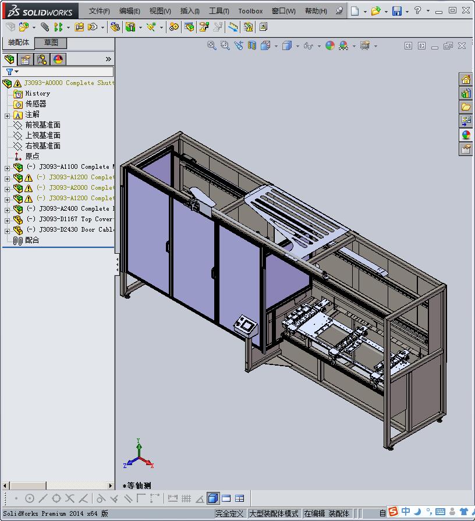This screenshot has height=521, width=475.
Task: Expand J3093-D2430 Door Cable tree node
Action: [8, 231]
